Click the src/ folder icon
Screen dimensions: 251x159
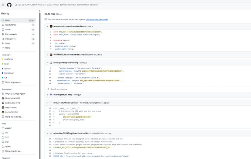(x=3, y=142)
